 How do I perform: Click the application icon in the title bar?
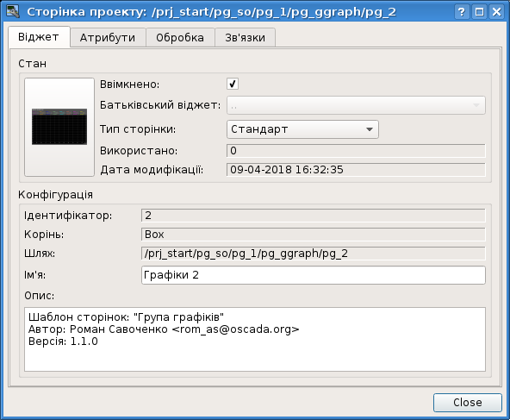(x=13, y=11)
